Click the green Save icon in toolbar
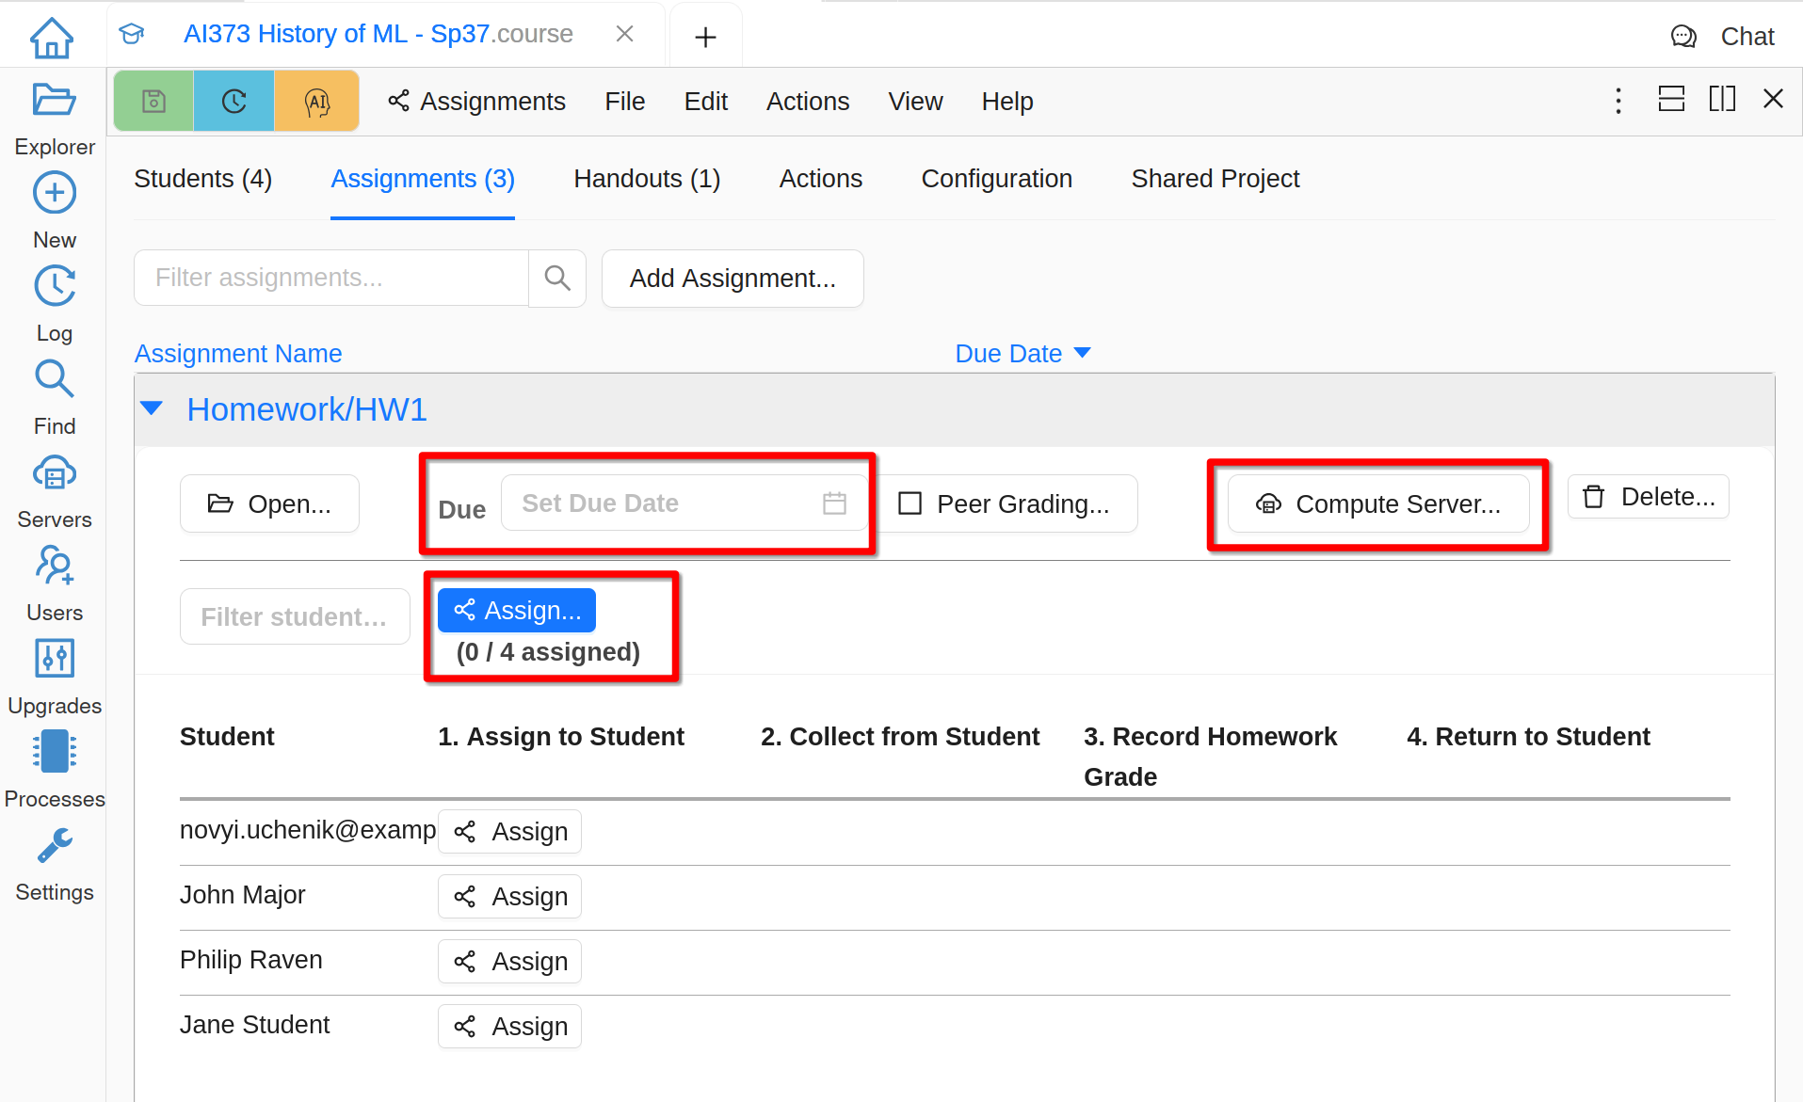The width and height of the screenshot is (1803, 1102). tap(153, 101)
